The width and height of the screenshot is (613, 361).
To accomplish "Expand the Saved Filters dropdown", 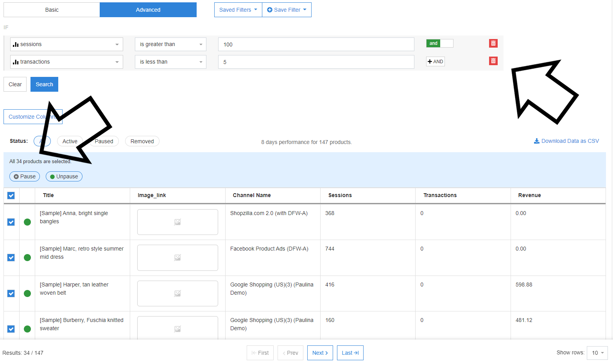I will [238, 10].
